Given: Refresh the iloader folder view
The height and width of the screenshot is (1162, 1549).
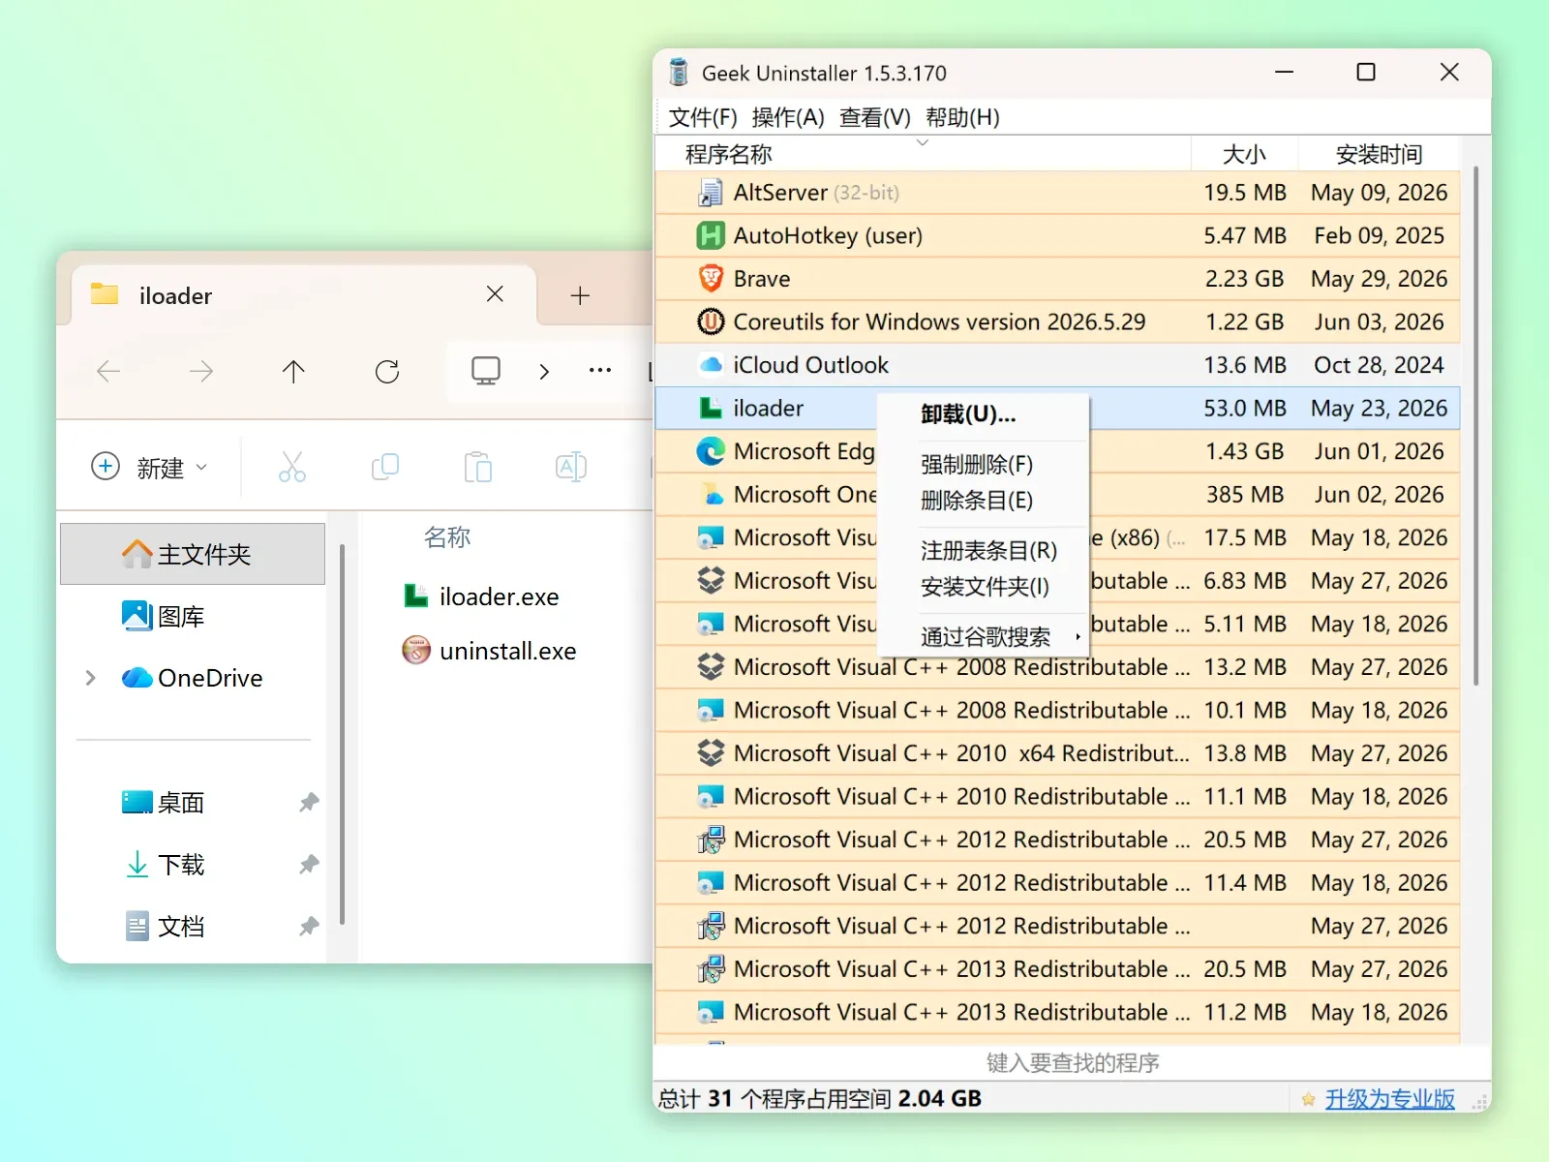Looking at the screenshot, I should [387, 371].
